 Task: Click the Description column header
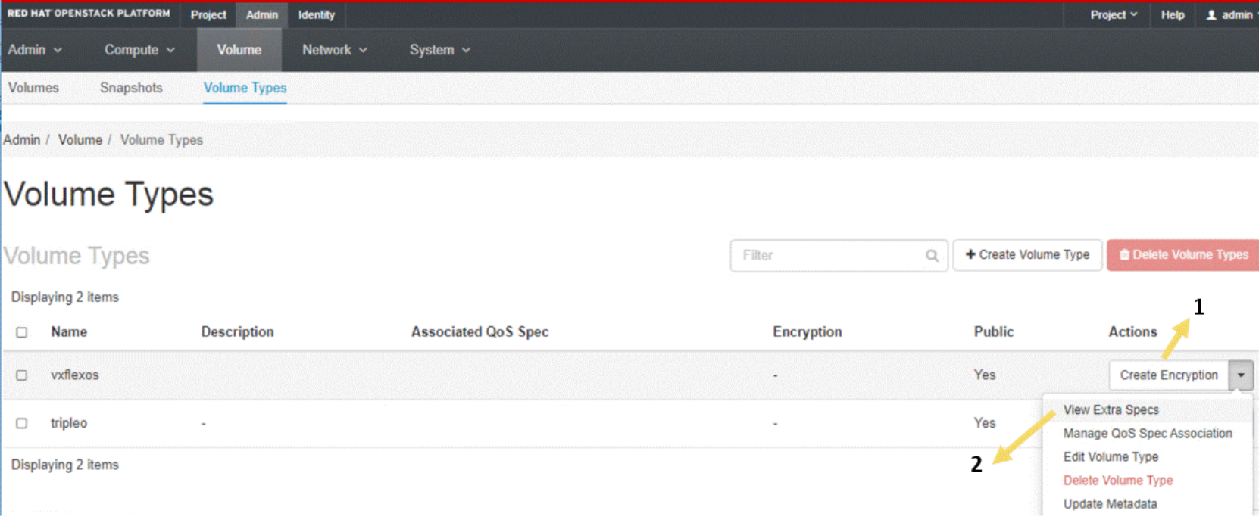pyautogui.click(x=237, y=332)
